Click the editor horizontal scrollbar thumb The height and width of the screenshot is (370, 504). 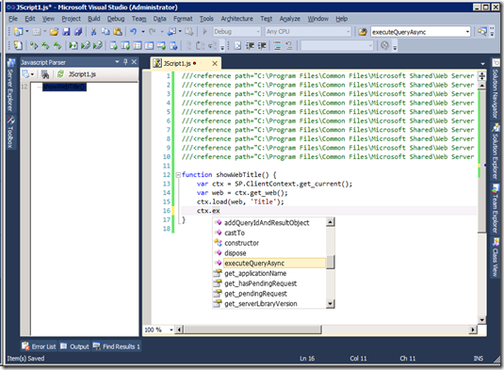252,330
